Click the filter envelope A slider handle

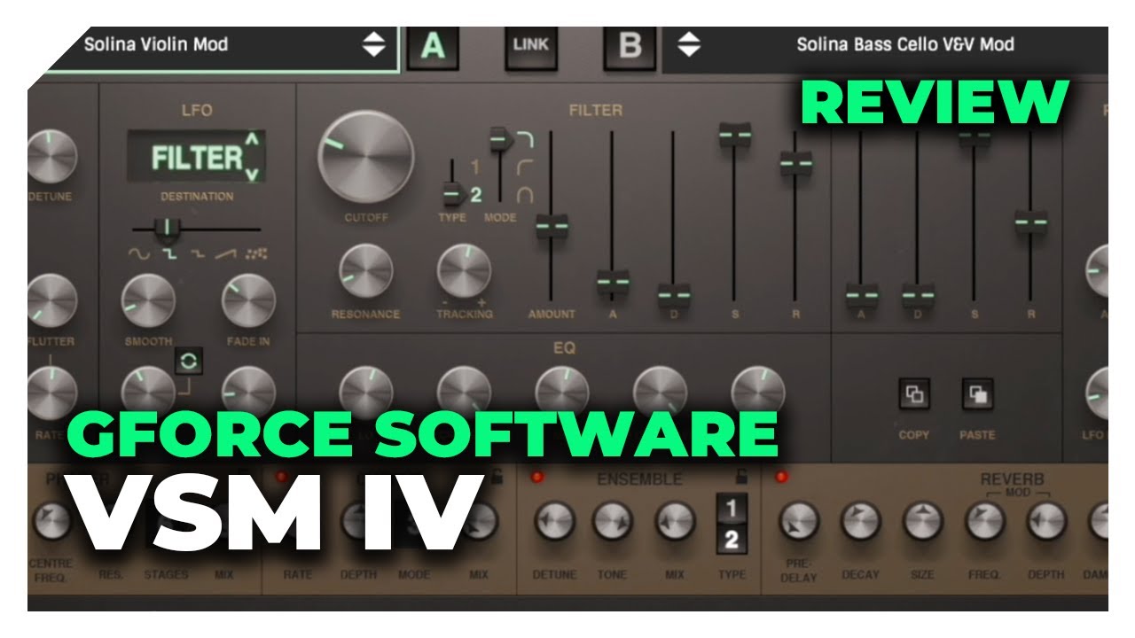613,282
